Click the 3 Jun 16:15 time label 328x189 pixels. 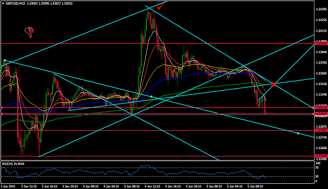[49, 186]
